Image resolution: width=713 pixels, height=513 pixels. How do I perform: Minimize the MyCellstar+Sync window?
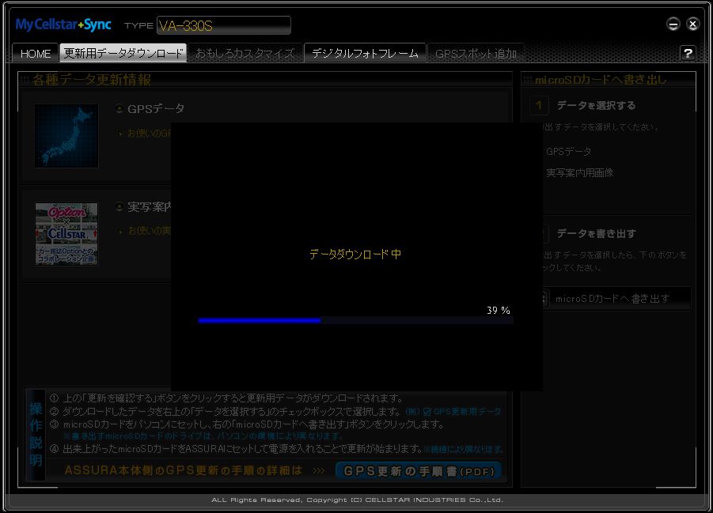(673, 25)
